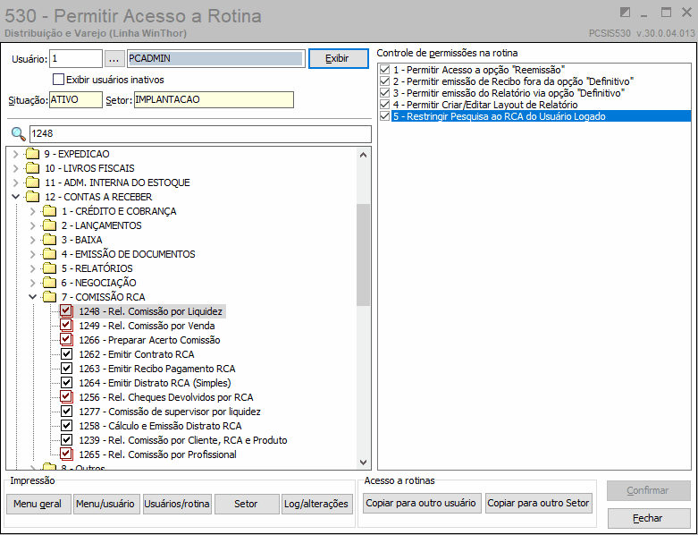Click the routine tree scrollbar thumb

pos(363,255)
